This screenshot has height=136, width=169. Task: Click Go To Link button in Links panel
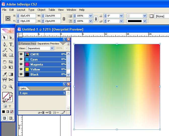(48, 112)
